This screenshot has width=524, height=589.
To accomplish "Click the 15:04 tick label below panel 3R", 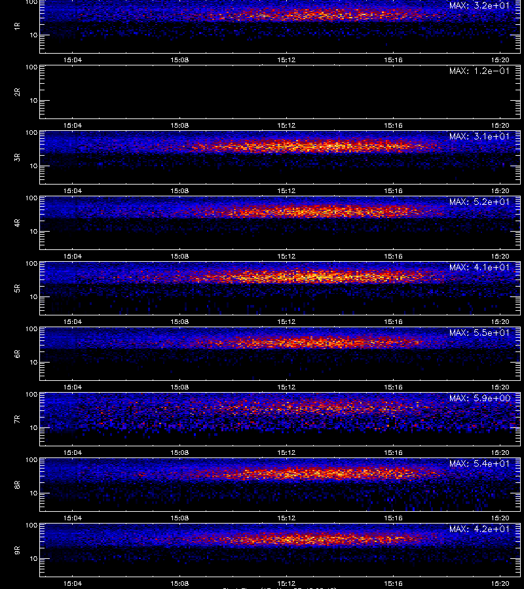I will (x=73, y=190).
